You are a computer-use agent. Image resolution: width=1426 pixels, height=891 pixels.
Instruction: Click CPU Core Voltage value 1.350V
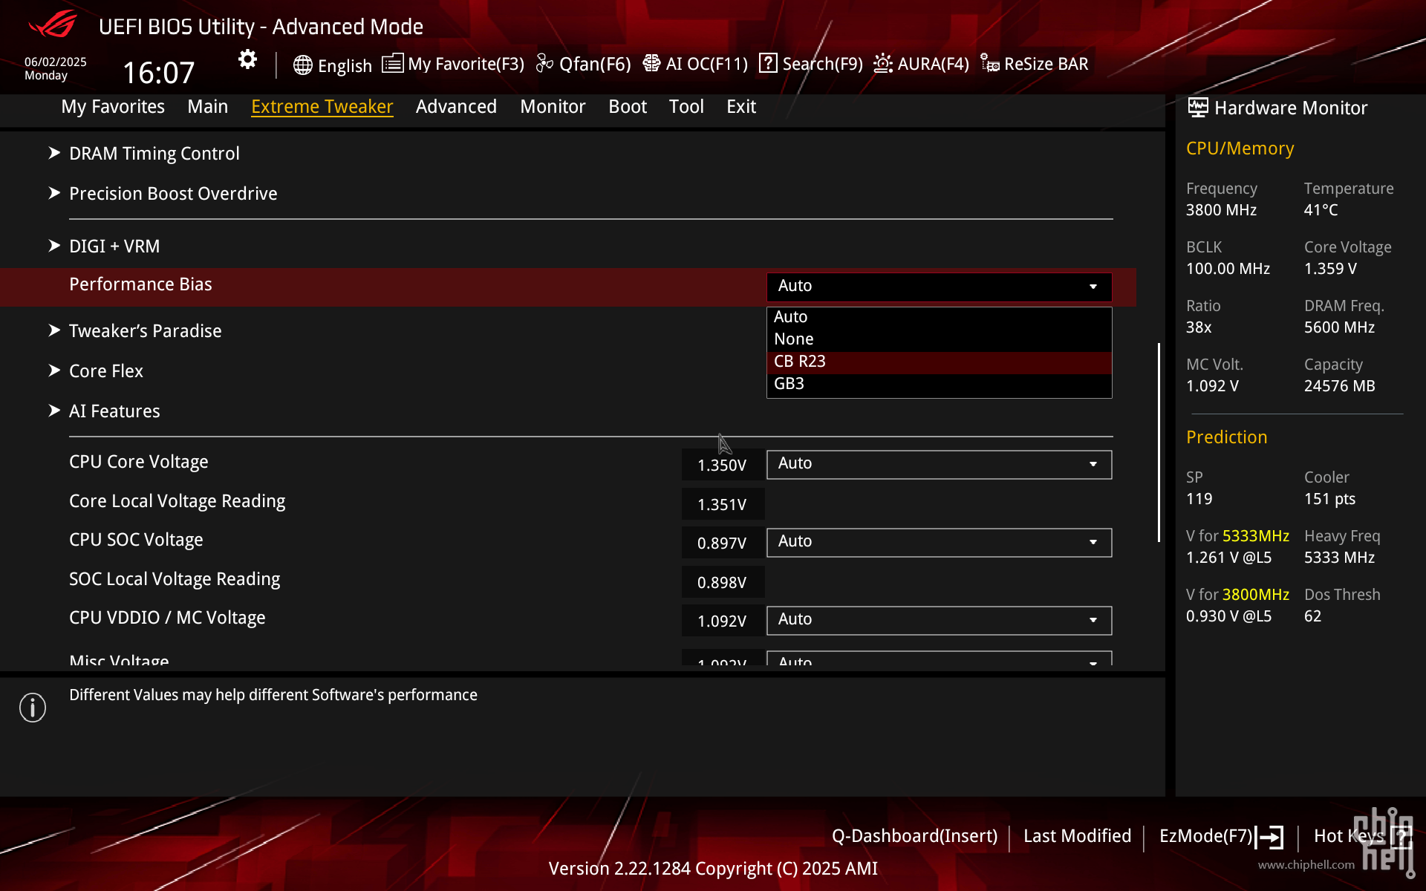[722, 466]
